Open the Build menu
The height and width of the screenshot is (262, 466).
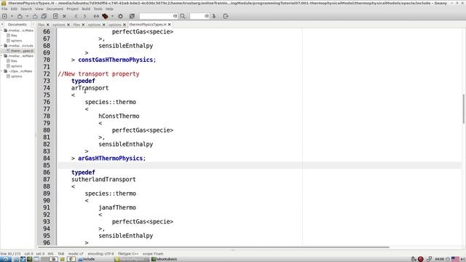86,9
